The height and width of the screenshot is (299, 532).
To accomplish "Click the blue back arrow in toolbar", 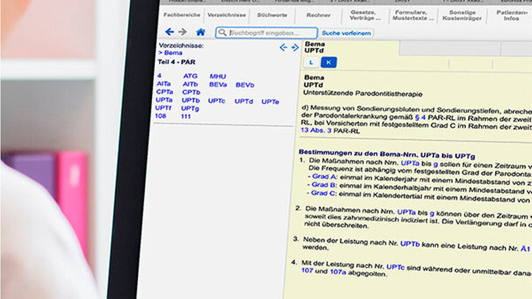I will (169, 32).
